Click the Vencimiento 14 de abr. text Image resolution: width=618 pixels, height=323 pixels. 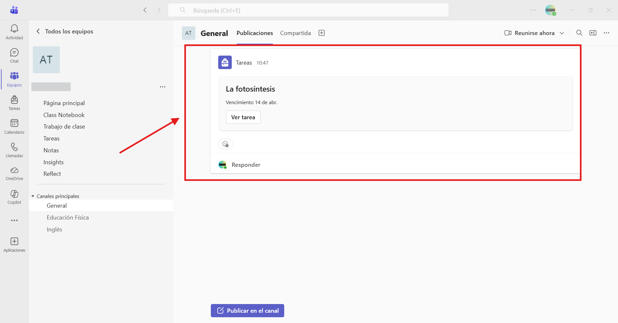tap(251, 103)
